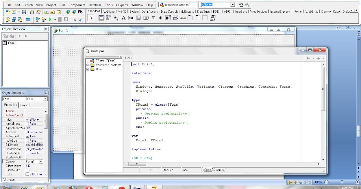Click the New Items toolbar icon
The height and width of the screenshot is (189, 361).
click(x=8, y=12)
